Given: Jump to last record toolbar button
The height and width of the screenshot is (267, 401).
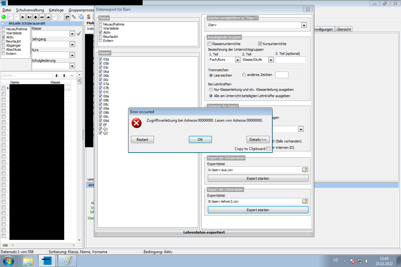Looking at the screenshot, I should [x=29, y=17].
